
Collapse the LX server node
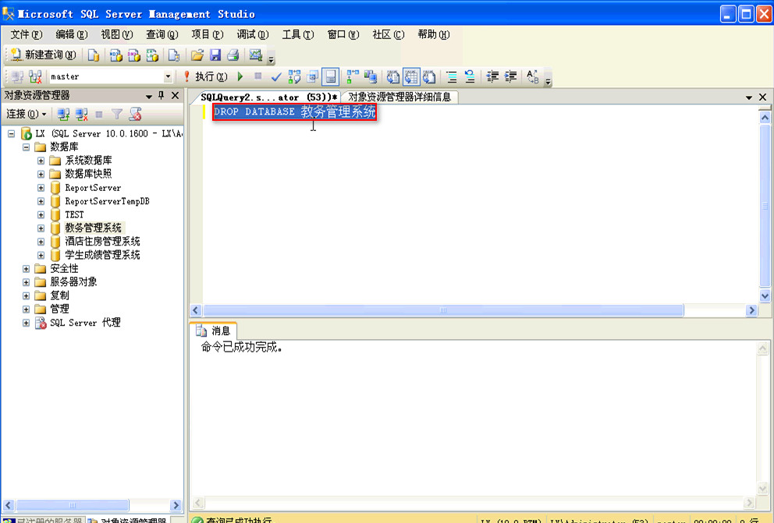[x=12, y=133]
